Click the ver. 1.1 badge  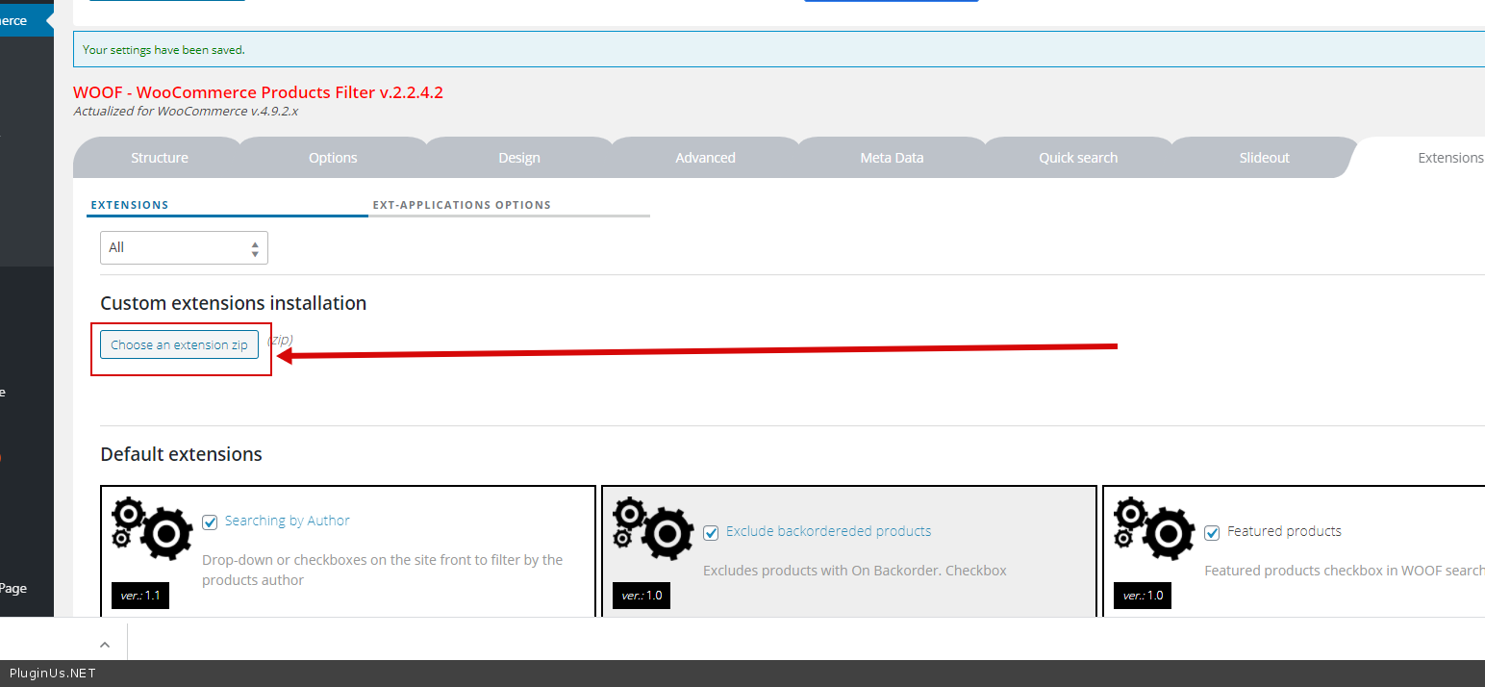pyautogui.click(x=140, y=596)
